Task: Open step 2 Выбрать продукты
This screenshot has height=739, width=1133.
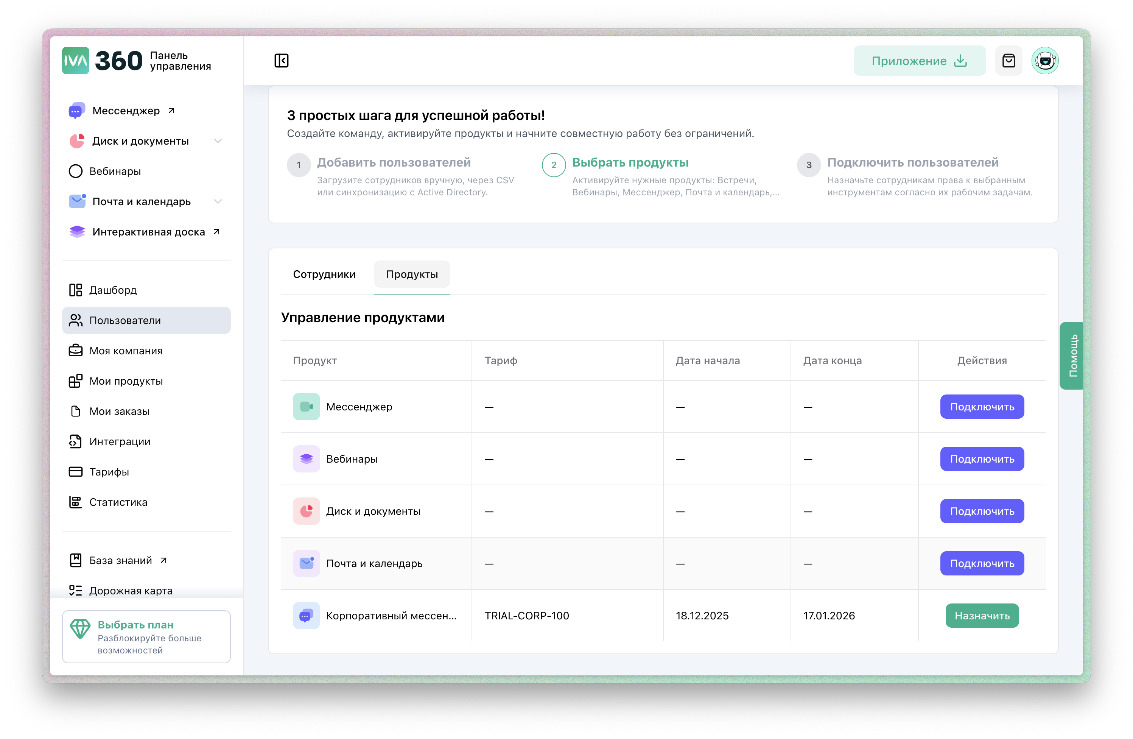Action: pyautogui.click(x=630, y=162)
